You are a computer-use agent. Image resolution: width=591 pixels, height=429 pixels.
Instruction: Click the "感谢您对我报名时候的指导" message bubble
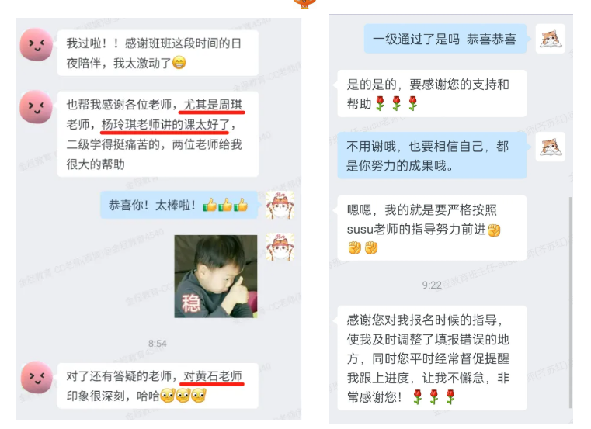[432, 358]
